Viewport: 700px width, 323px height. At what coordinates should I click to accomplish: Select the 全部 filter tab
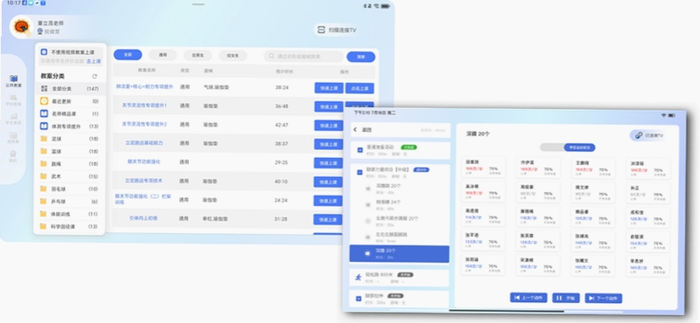(128, 55)
